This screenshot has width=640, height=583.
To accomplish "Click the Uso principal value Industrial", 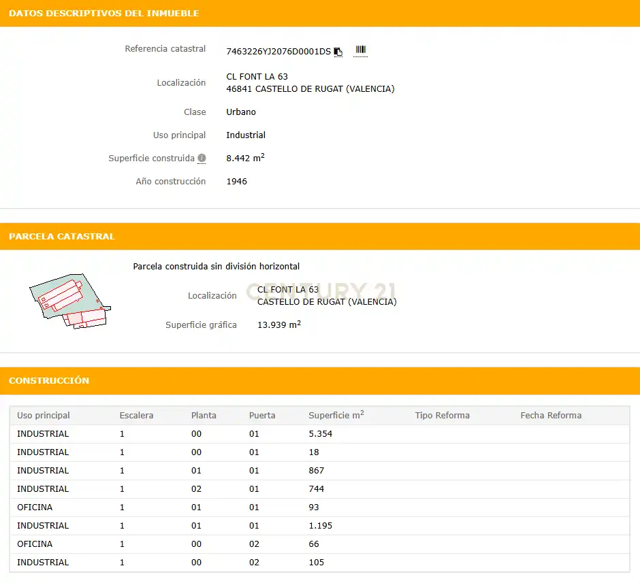I will [246, 135].
